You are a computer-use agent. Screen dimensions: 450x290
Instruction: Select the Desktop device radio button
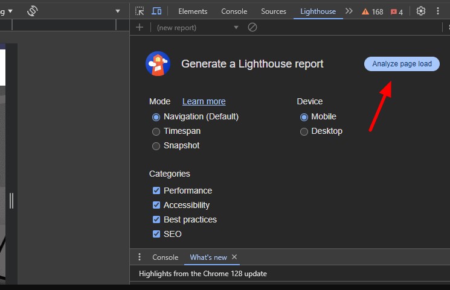pyautogui.click(x=304, y=131)
